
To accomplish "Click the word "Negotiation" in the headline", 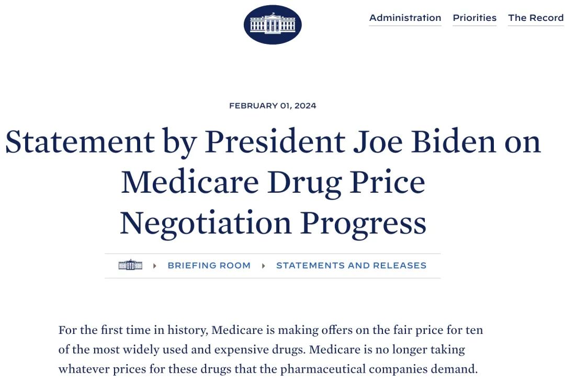I will point(205,223).
